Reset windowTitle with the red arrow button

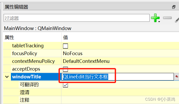[x=177, y=77]
